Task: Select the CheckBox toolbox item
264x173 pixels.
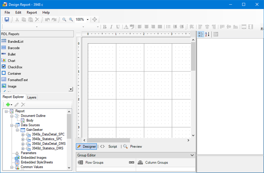Action: click(x=15, y=67)
